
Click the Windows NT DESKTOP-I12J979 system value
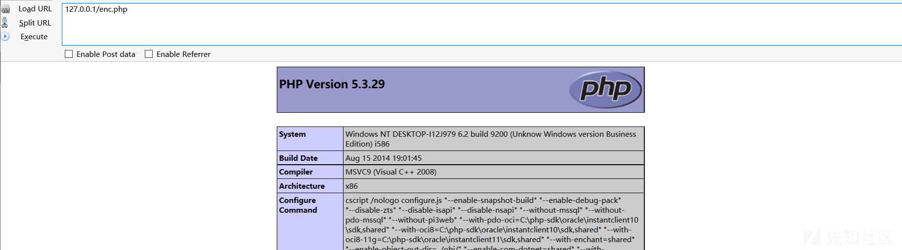[491, 139]
